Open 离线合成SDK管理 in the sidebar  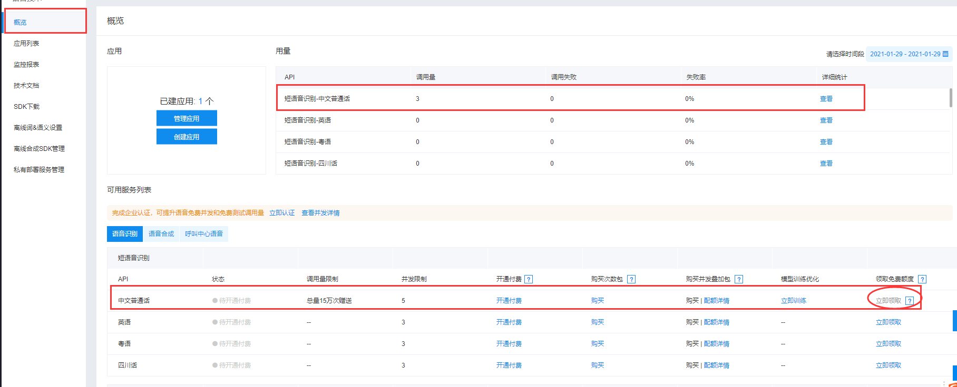[x=39, y=148]
